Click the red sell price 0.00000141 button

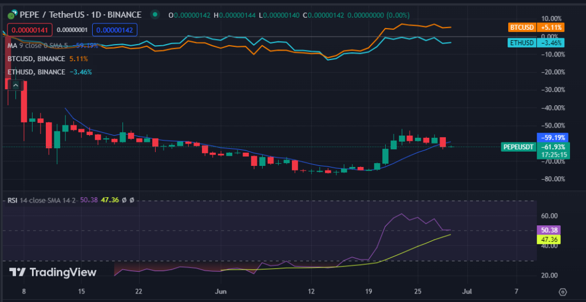coord(27,30)
